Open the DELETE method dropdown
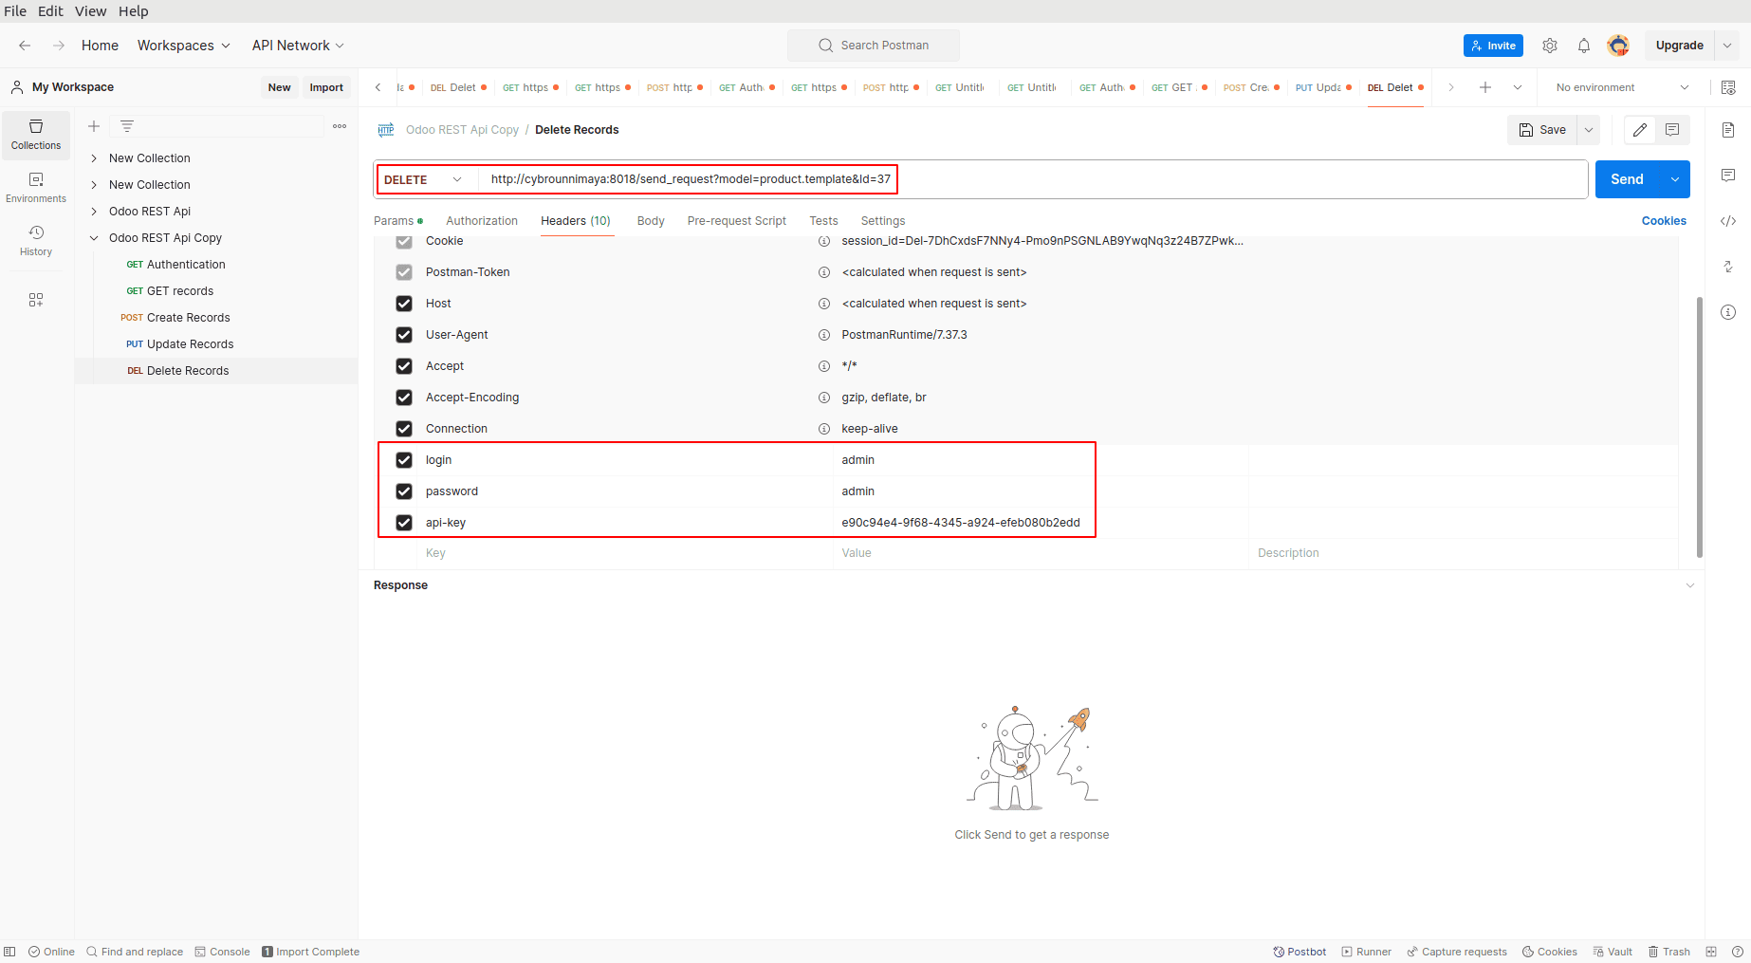 (x=424, y=179)
